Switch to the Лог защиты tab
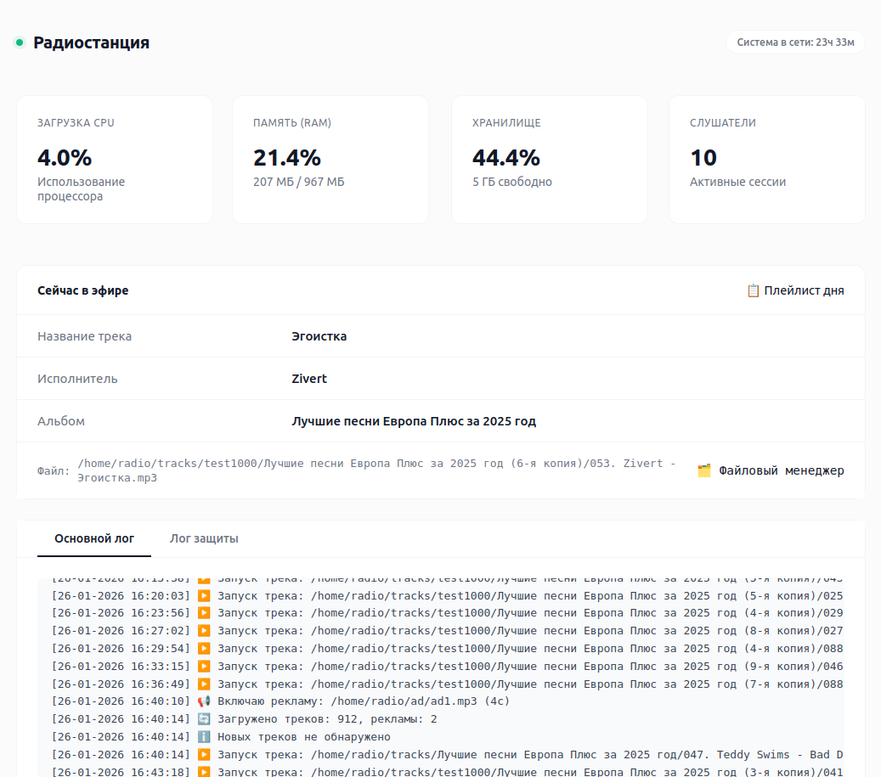Image resolution: width=881 pixels, height=777 pixels. [x=204, y=538]
